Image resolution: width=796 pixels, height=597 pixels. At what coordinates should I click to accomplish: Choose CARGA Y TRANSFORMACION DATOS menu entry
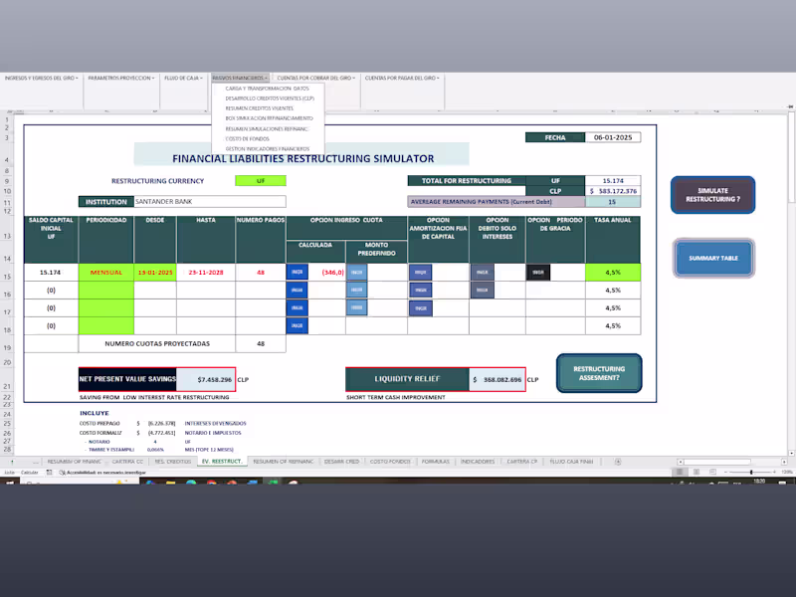[x=267, y=89]
